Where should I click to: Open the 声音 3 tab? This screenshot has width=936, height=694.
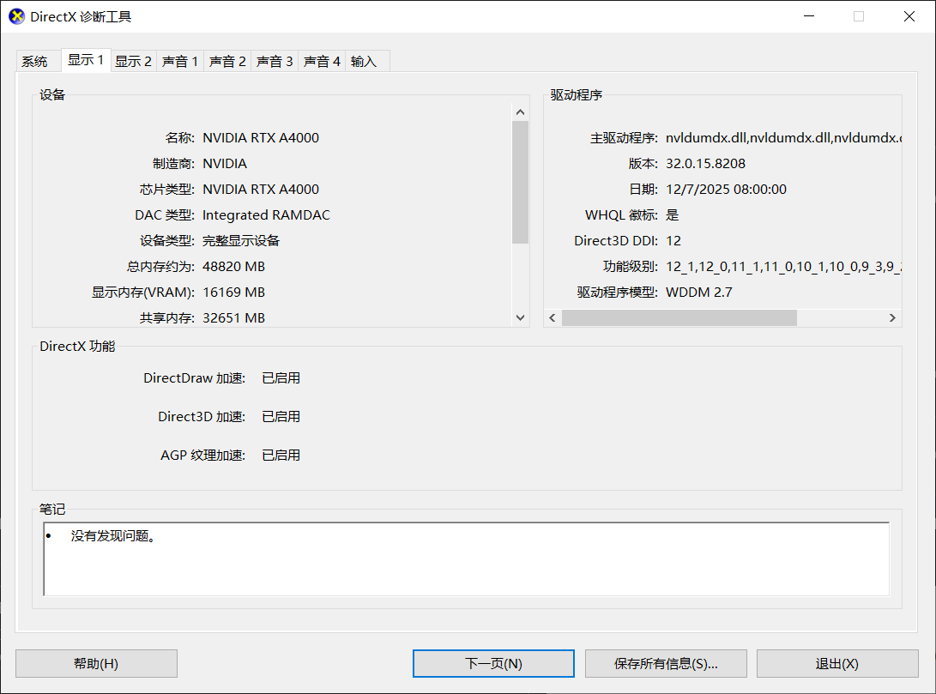point(275,62)
